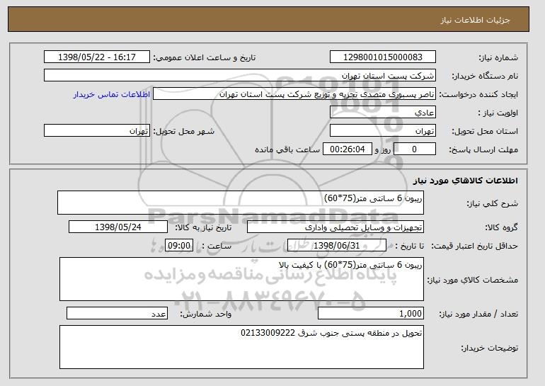Viewport: 545px width, 386px height.
Task: Select the تاریخ نیاز به کالا field 1398/05/24
Action: tap(118, 227)
